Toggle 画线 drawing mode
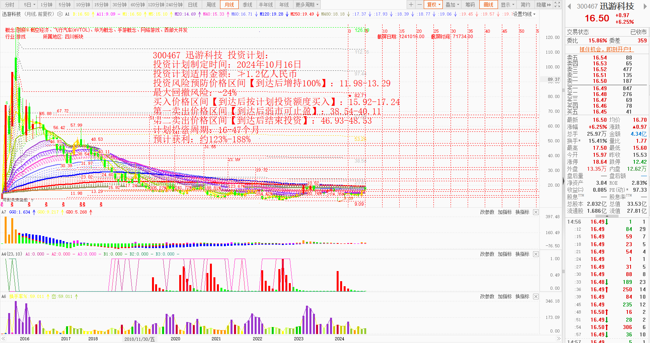Screen dimensions: 650x343 click(488, 5)
